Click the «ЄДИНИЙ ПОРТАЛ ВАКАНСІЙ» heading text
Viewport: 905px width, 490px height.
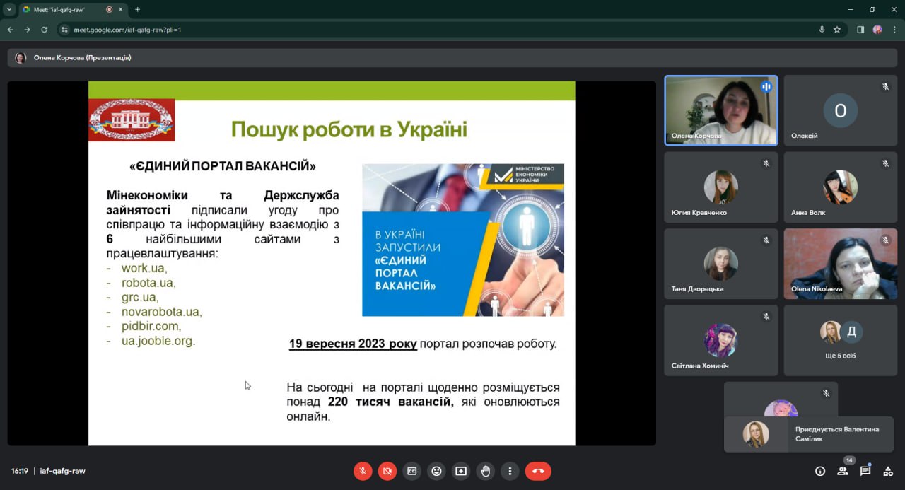tap(223, 167)
